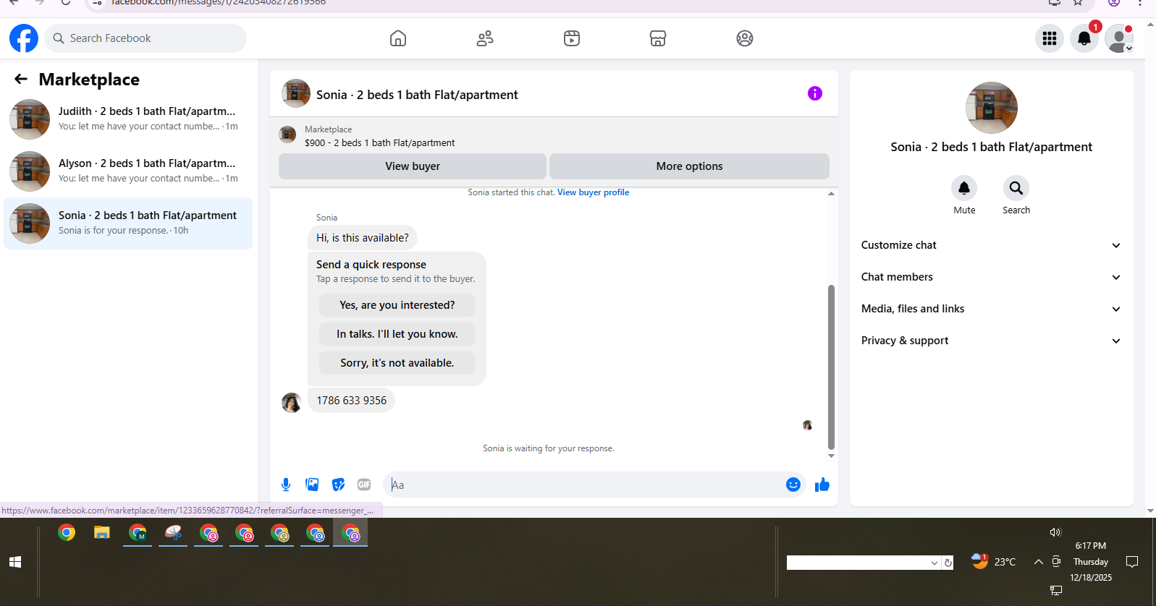Open the volume speaker icon in tray

coord(1055,532)
